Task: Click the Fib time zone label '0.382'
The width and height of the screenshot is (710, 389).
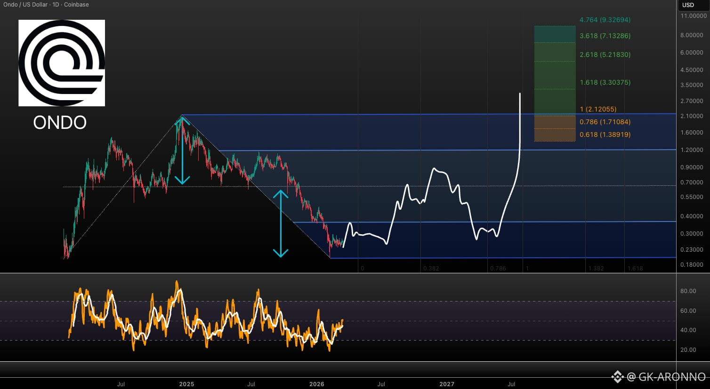Action: pos(431,269)
